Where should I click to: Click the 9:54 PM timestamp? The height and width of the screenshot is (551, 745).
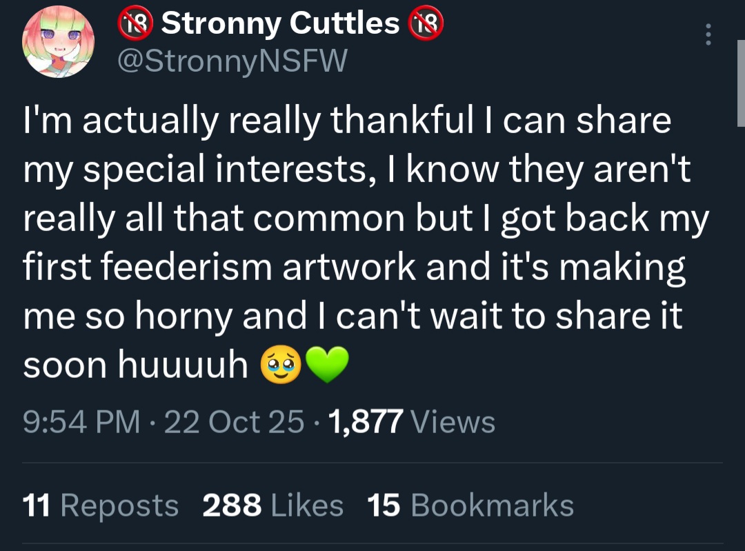[x=81, y=421]
